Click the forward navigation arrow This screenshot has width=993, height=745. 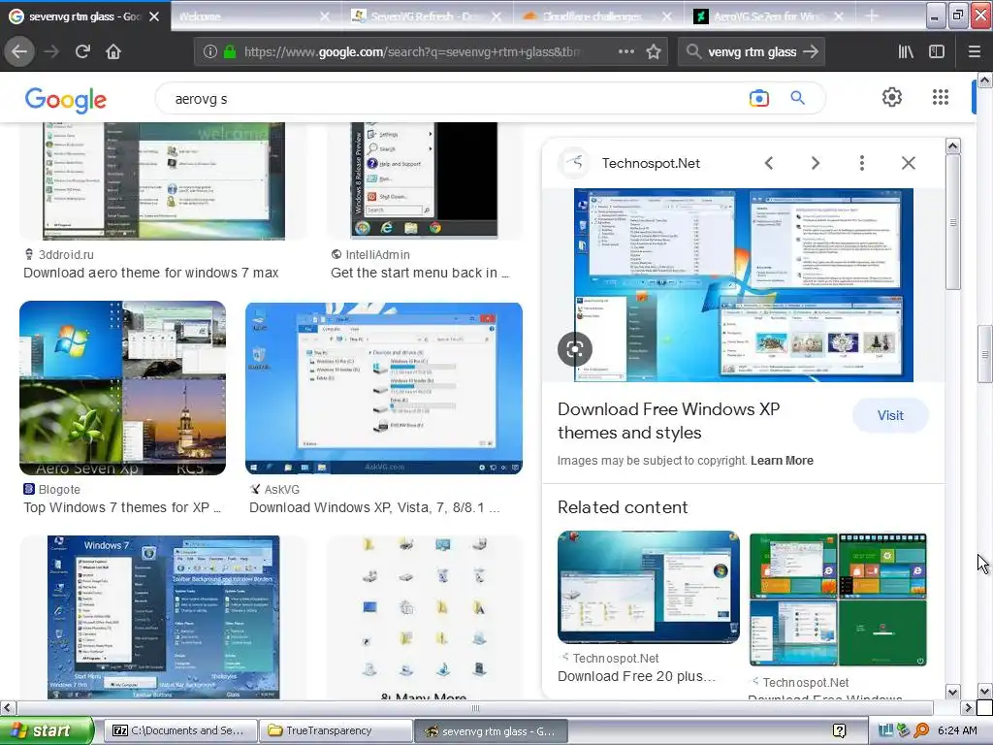51,51
